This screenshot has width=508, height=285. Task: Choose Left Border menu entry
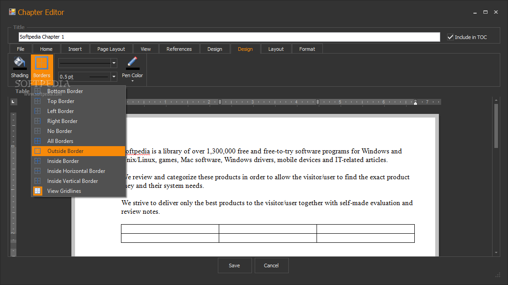pos(78,111)
